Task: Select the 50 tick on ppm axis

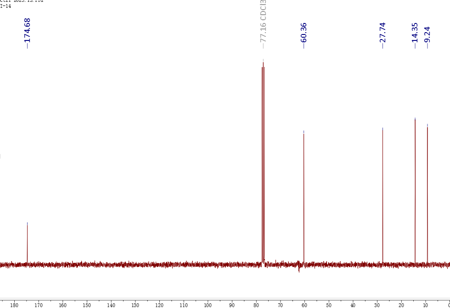Action: [329, 305]
